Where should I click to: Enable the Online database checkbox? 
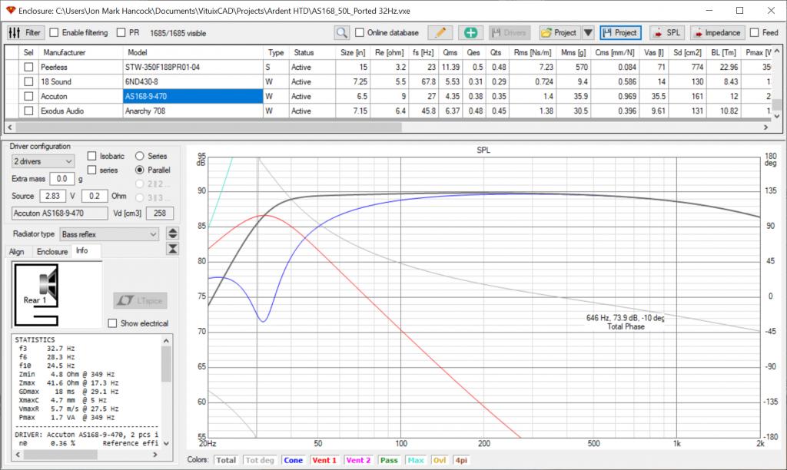click(x=360, y=32)
